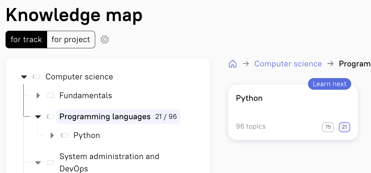Image resolution: width=371 pixels, height=173 pixels.
Task: Expand the Fundamentals tree node
Action: click(x=38, y=96)
